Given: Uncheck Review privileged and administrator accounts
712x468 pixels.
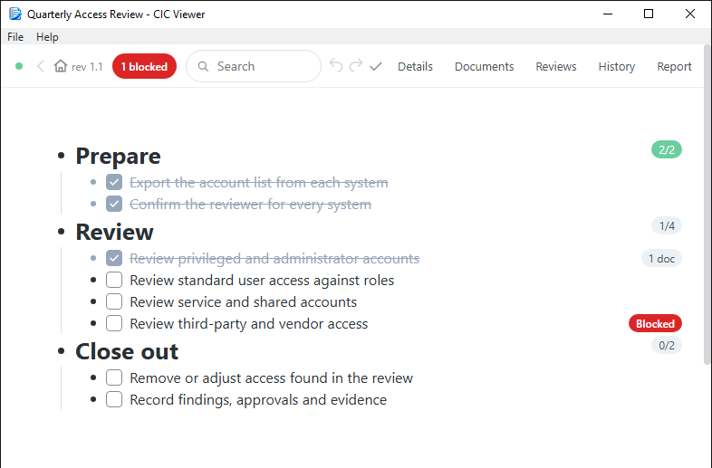Looking at the screenshot, I should pyautogui.click(x=114, y=258).
